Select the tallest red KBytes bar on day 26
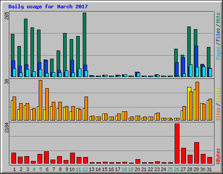Image resolution: width=223 pixels, height=174 pixels. pos(177,144)
